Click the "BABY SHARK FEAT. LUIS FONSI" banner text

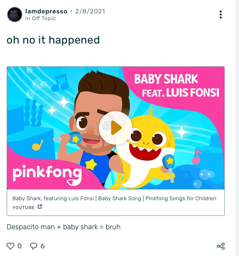point(176,85)
